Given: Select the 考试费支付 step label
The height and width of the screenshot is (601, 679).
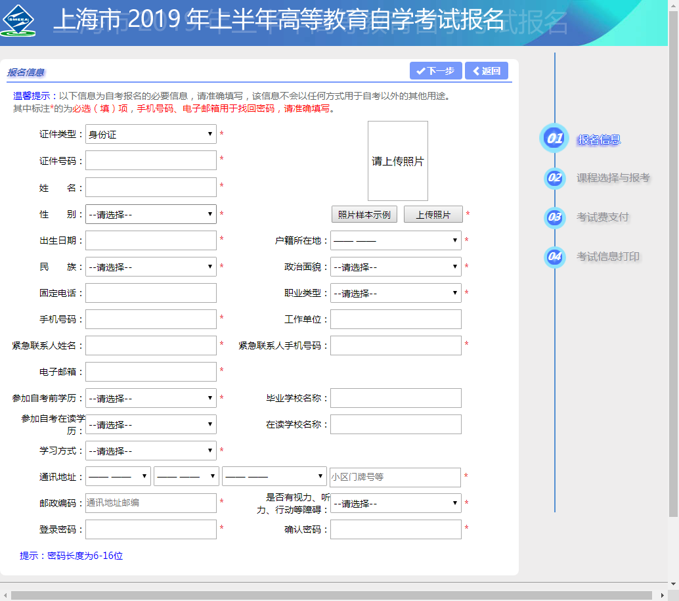Looking at the screenshot, I should point(602,217).
